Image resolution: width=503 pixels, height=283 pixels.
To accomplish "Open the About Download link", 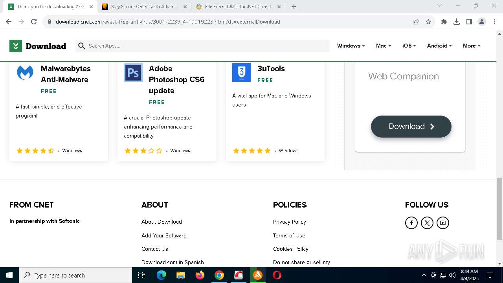I will (162, 222).
